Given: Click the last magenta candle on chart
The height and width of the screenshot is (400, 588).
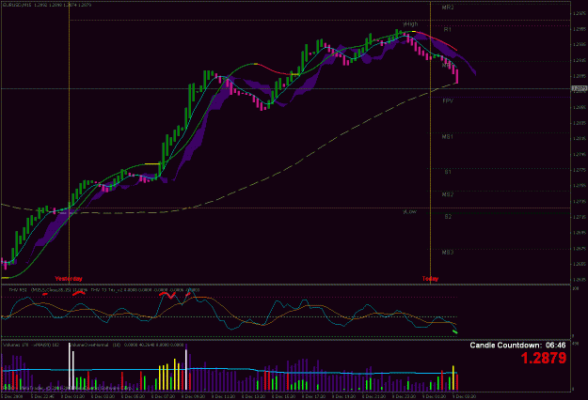Looking at the screenshot, I should point(456,76).
